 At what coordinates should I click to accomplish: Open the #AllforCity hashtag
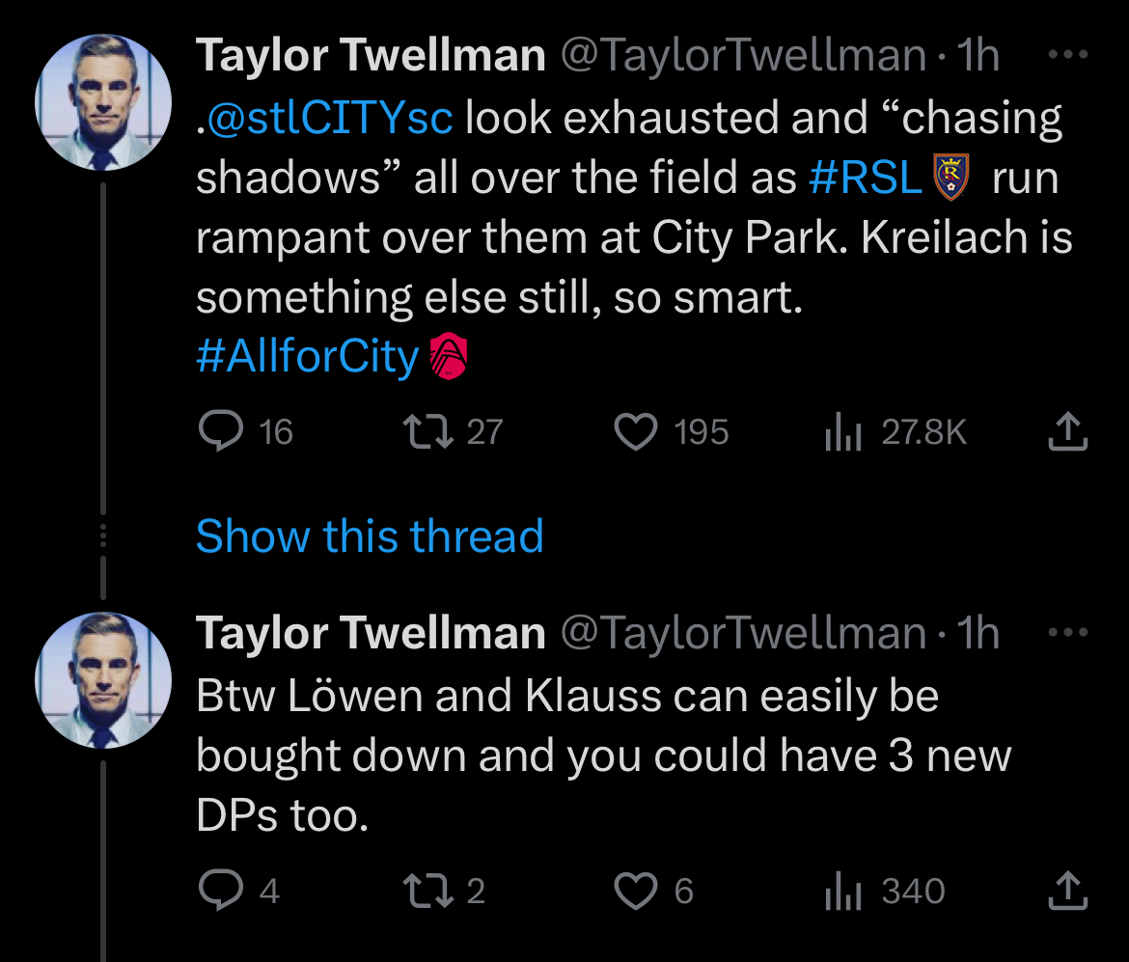(x=307, y=357)
